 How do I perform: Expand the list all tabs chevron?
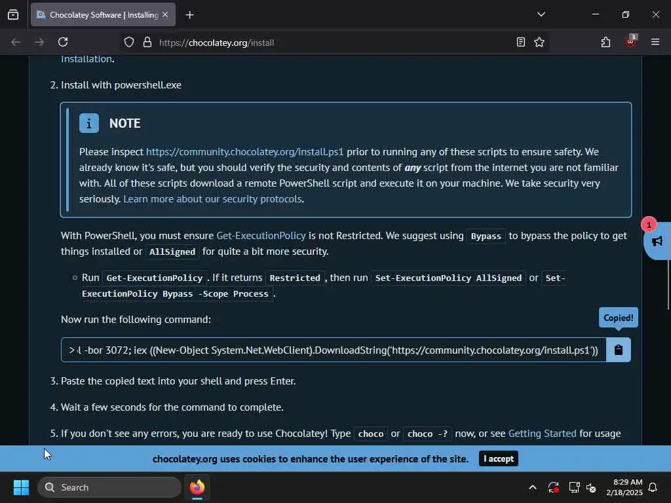tap(541, 14)
